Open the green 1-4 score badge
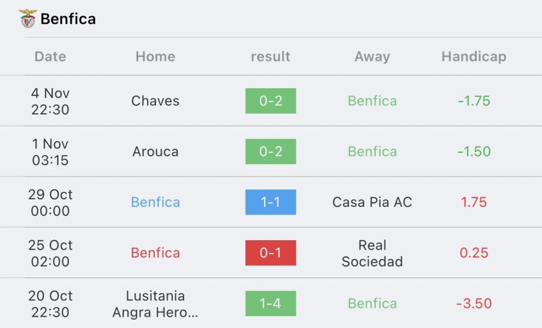The image size is (542, 328). 270,304
